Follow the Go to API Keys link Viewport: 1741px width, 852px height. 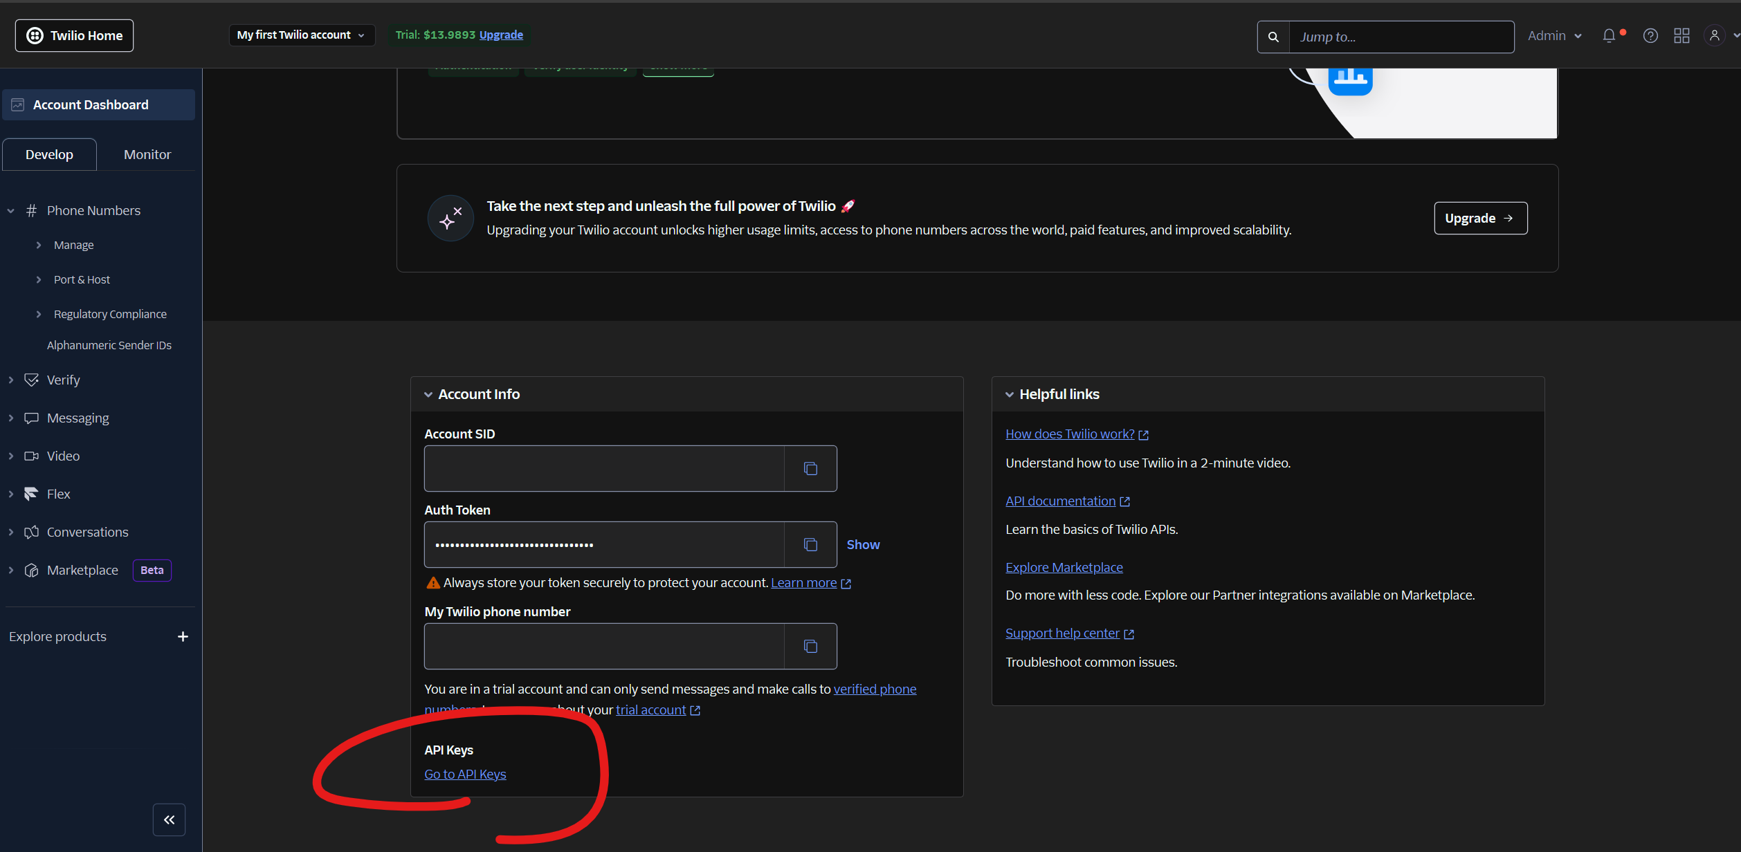coord(465,774)
